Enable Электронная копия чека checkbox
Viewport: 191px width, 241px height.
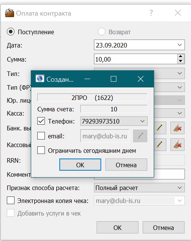pos(11,200)
